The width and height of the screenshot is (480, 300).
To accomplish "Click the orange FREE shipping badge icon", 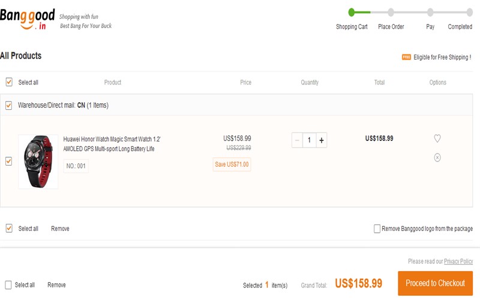I will (406, 57).
